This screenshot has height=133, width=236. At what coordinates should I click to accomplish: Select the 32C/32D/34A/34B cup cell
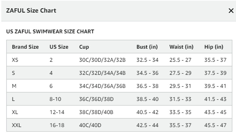pyautogui.click(x=102, y=73)
